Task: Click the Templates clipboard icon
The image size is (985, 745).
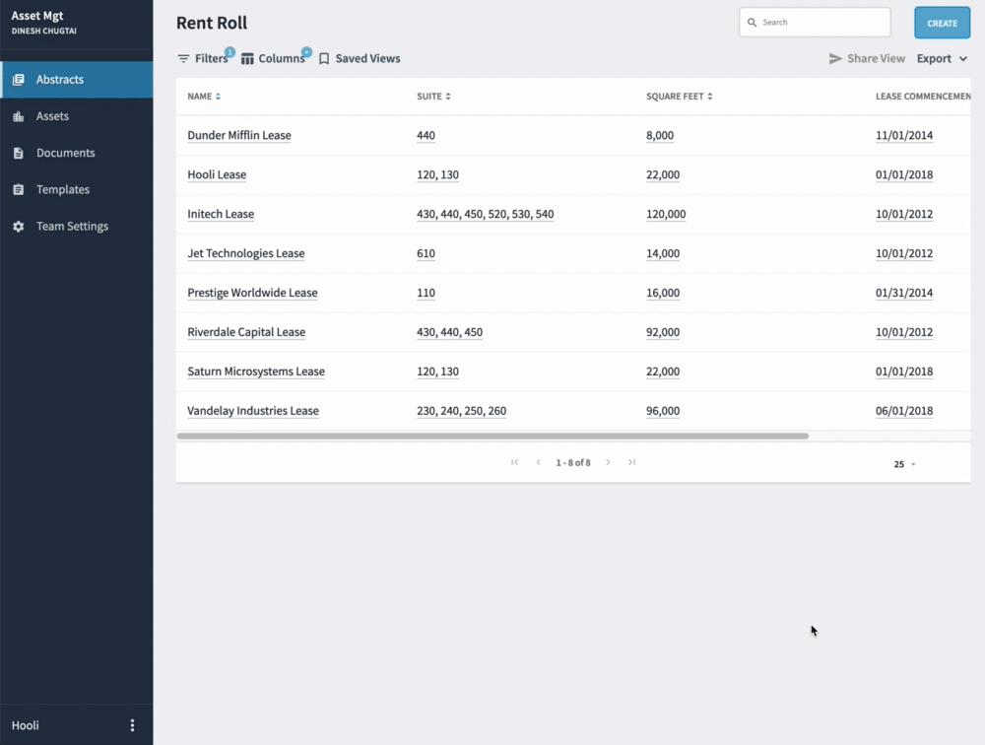Action: click(x=18, y=189)
